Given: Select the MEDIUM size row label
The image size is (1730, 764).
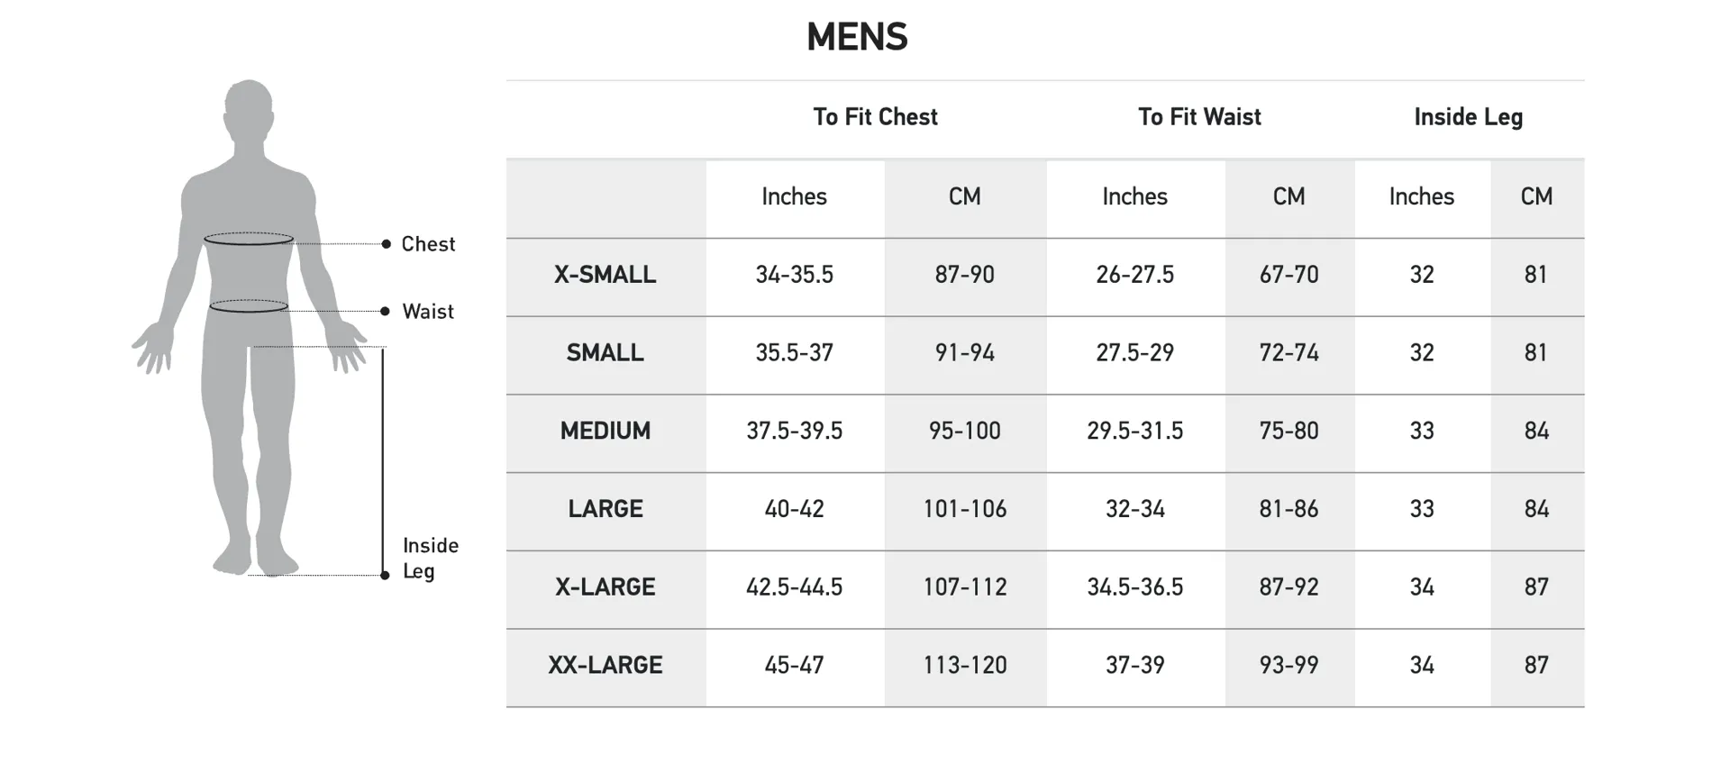Looking at the screenshot, I should [x=605, y=431].
